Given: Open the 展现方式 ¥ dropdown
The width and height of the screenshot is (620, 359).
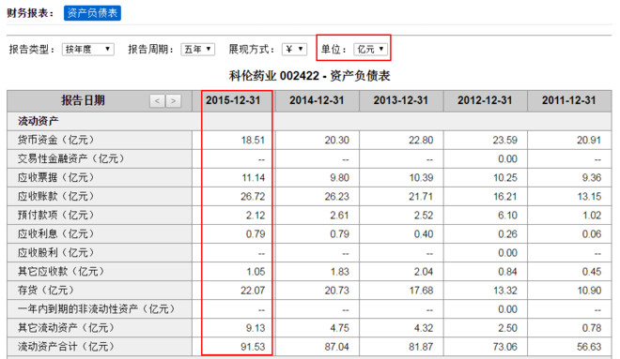Looking at the screenshot, I should 295,50.
